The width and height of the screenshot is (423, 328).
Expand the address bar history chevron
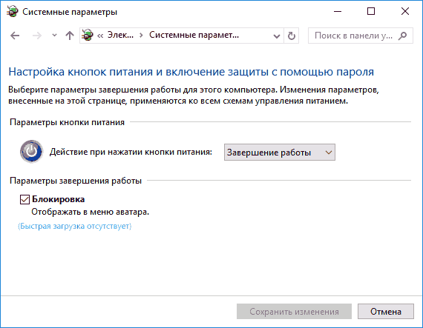277,36
